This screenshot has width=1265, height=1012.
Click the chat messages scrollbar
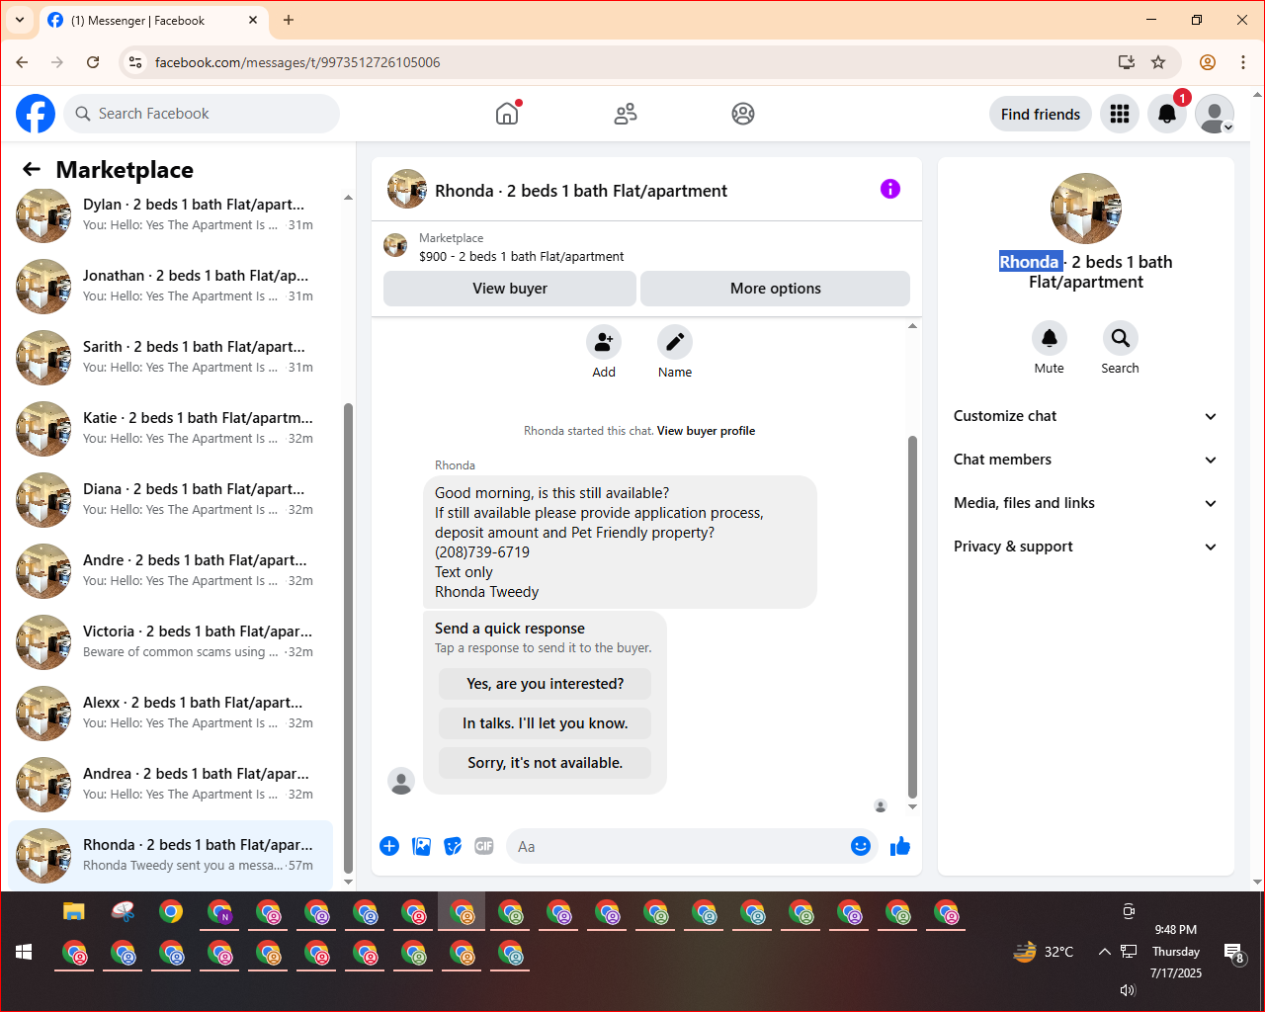coord(912,617)
